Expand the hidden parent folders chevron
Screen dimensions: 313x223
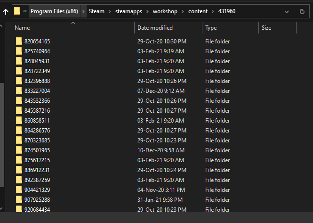[x=24, y=11]
